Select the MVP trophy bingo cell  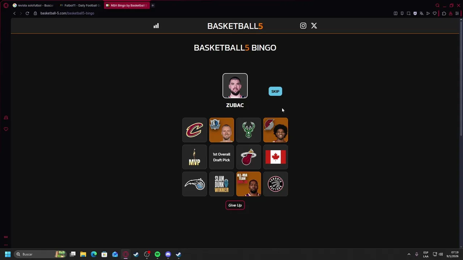pyautogui.click(x=195, y=157)
